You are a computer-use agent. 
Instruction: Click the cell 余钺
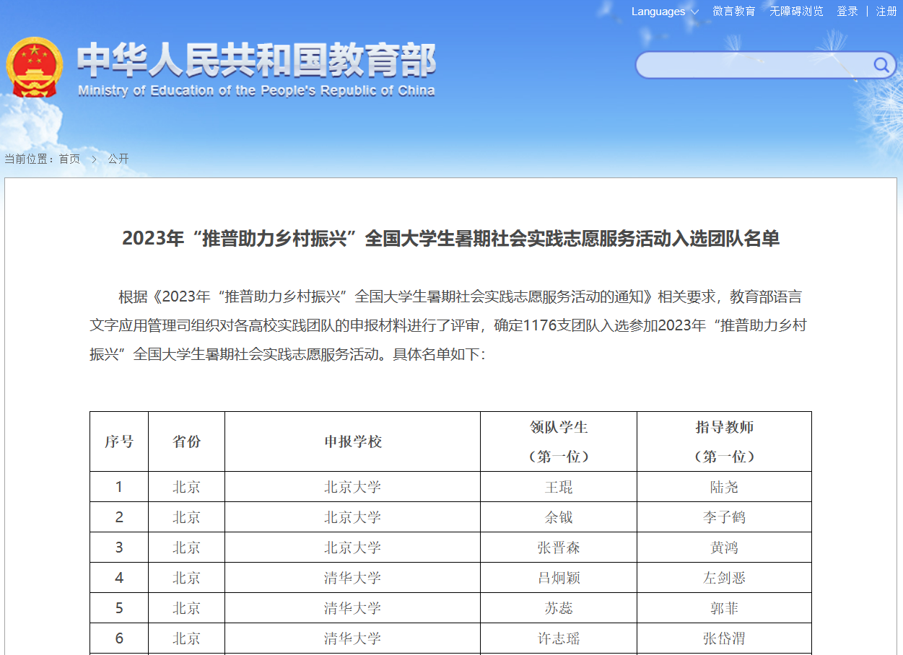click(559, 517)
